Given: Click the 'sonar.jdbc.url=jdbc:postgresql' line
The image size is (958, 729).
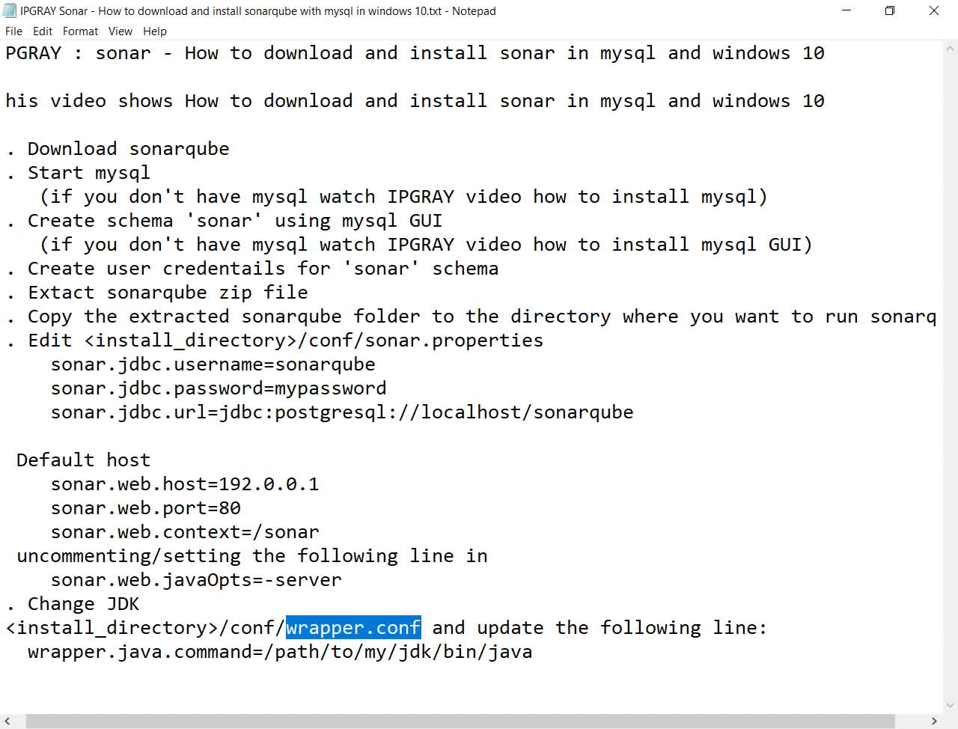Looking at the screenshot, I should point(342,412).
